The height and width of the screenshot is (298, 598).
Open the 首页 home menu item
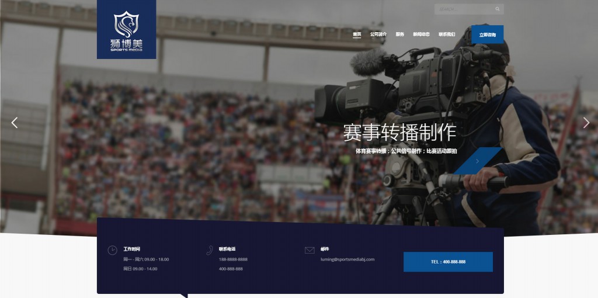pos(357,34)
